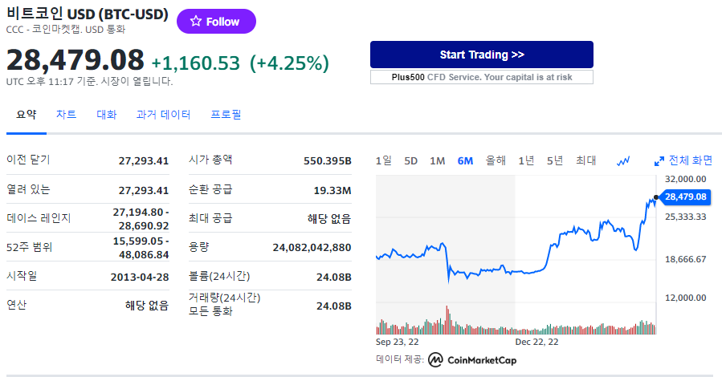The image size is (722, 377).
Task: Click the 32,000.00 axis label
Action: click(x=686, y=180)
